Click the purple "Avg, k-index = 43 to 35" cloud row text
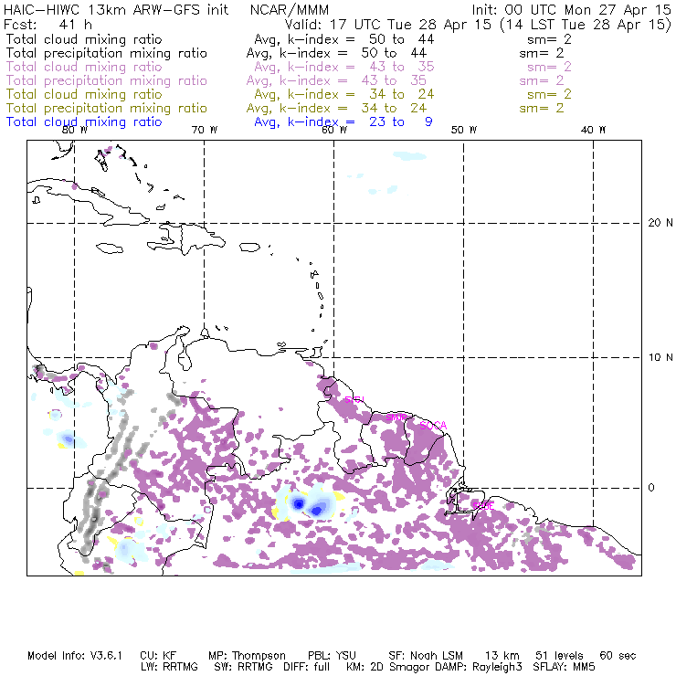This screenshot has width=676, height=676. pos(344,67)
